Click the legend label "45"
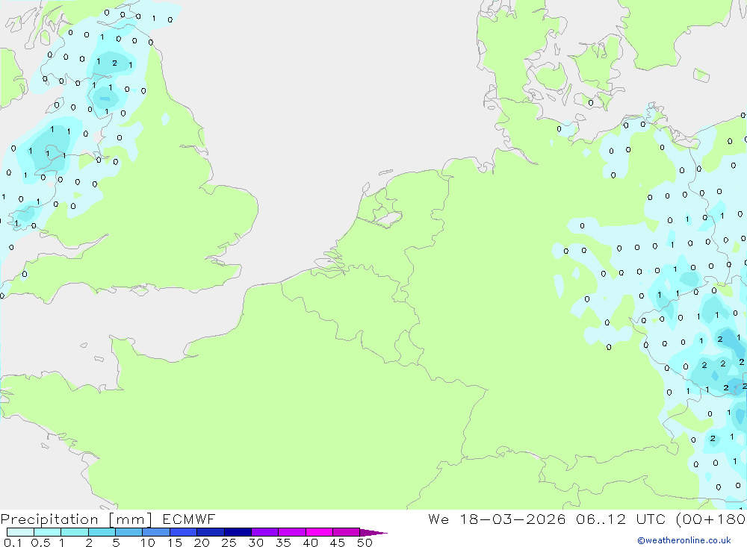The image size is (747, 547). pos(338,543)
